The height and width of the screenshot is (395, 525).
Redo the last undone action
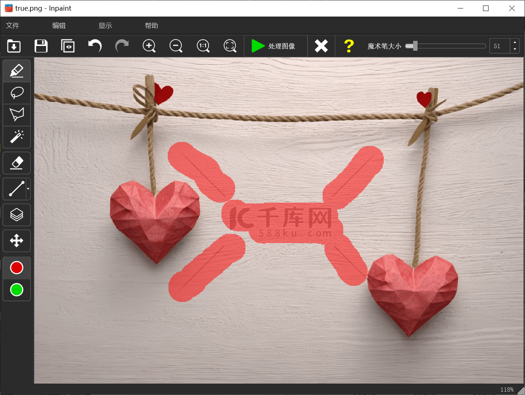point(122,46)
